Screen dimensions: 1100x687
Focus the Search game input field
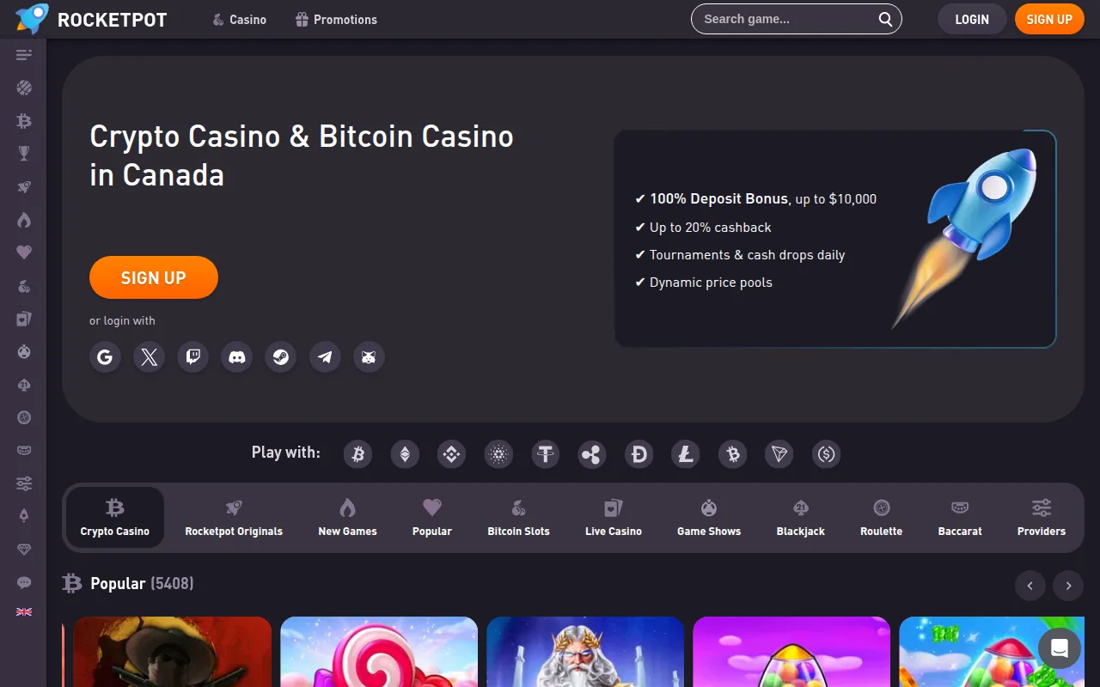(x=786, y=19)
